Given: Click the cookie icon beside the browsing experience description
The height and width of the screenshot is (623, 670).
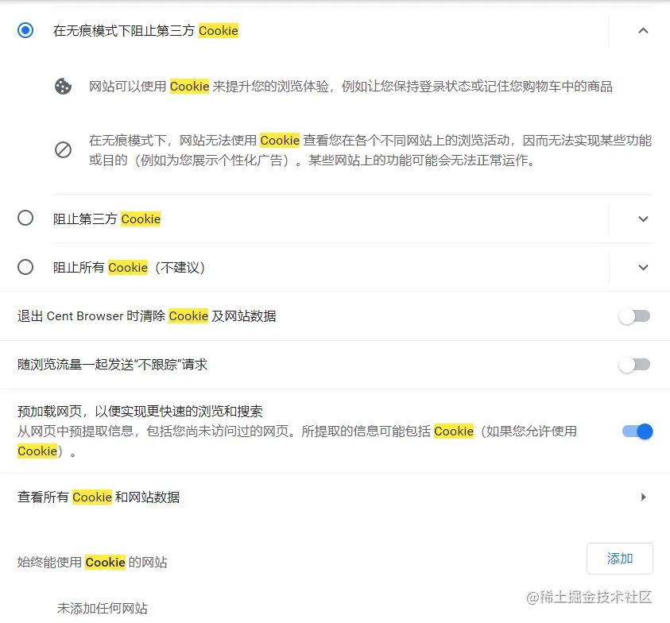Looking at the screenshot, I should coord(64,87).
